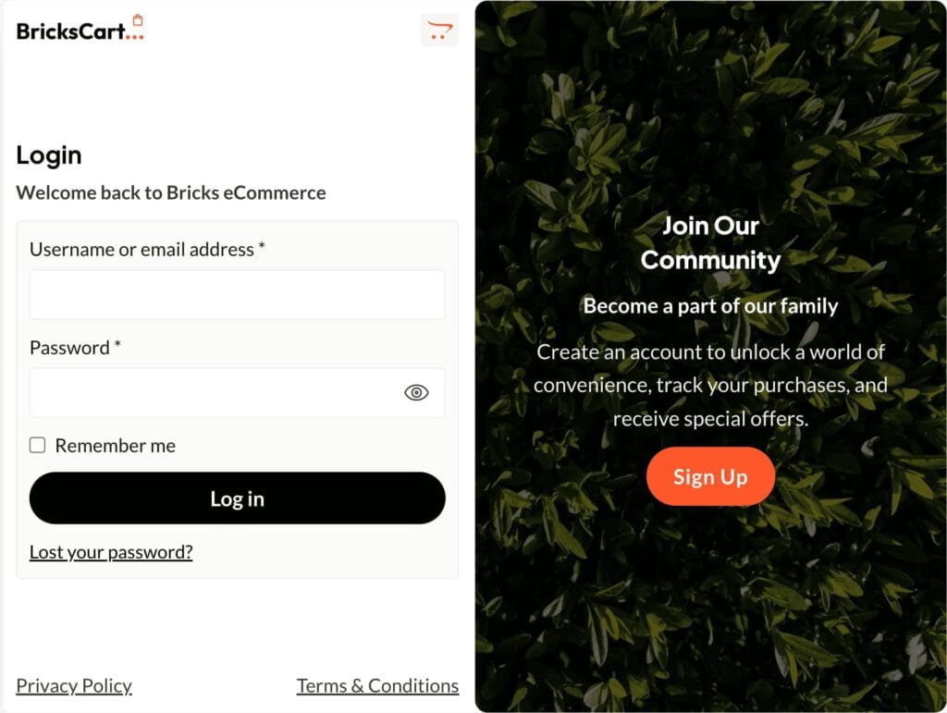The width and height of the screenshot is (947, 713).
Task: Click the Join Our Community heading
Action: pos(710,242)
